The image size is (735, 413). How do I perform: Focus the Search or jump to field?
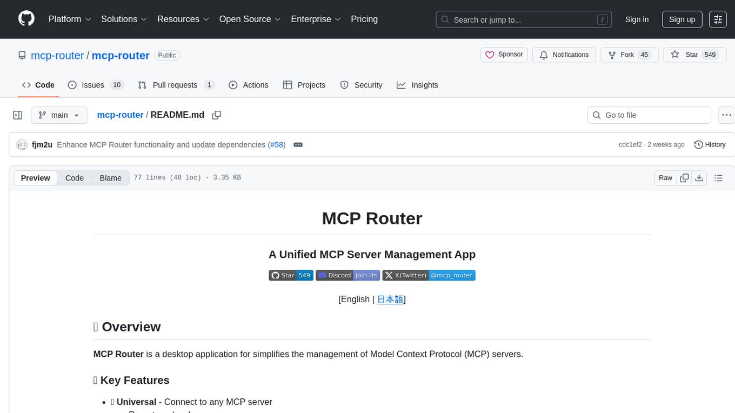click(x=524, y=19)
